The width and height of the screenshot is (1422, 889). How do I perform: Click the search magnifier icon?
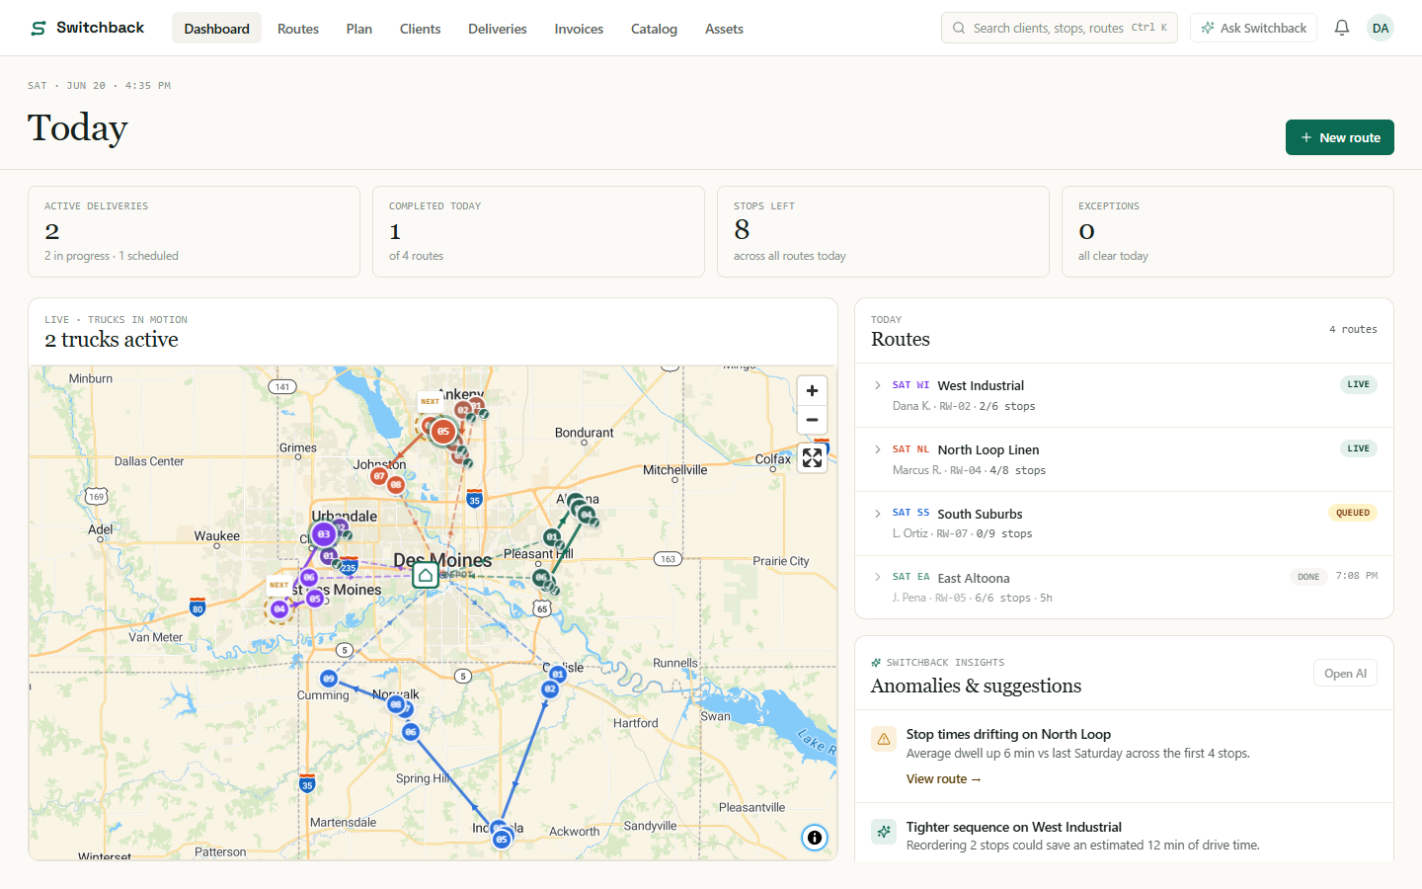pos(959,28)
